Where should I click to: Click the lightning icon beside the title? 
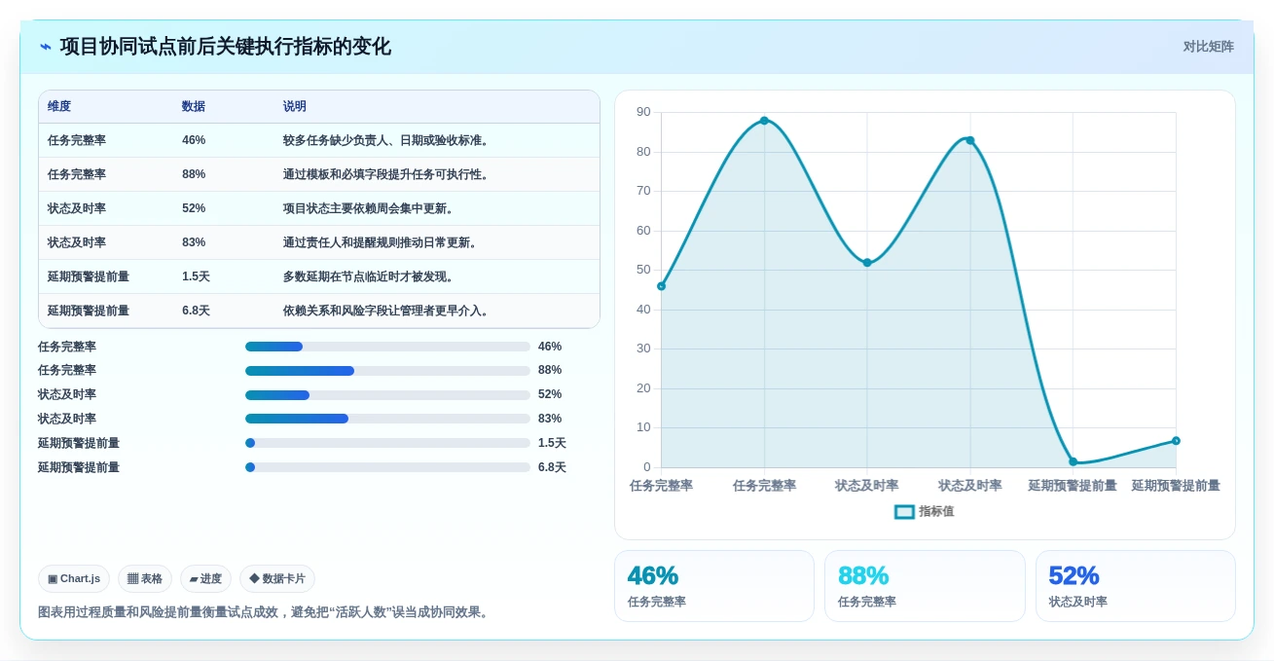(x=46, y=47)
